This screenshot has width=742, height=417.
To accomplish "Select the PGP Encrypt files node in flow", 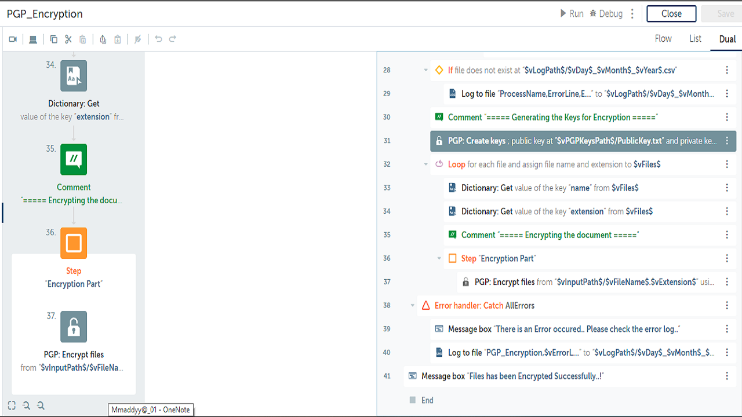I will [x=74, y=327].
